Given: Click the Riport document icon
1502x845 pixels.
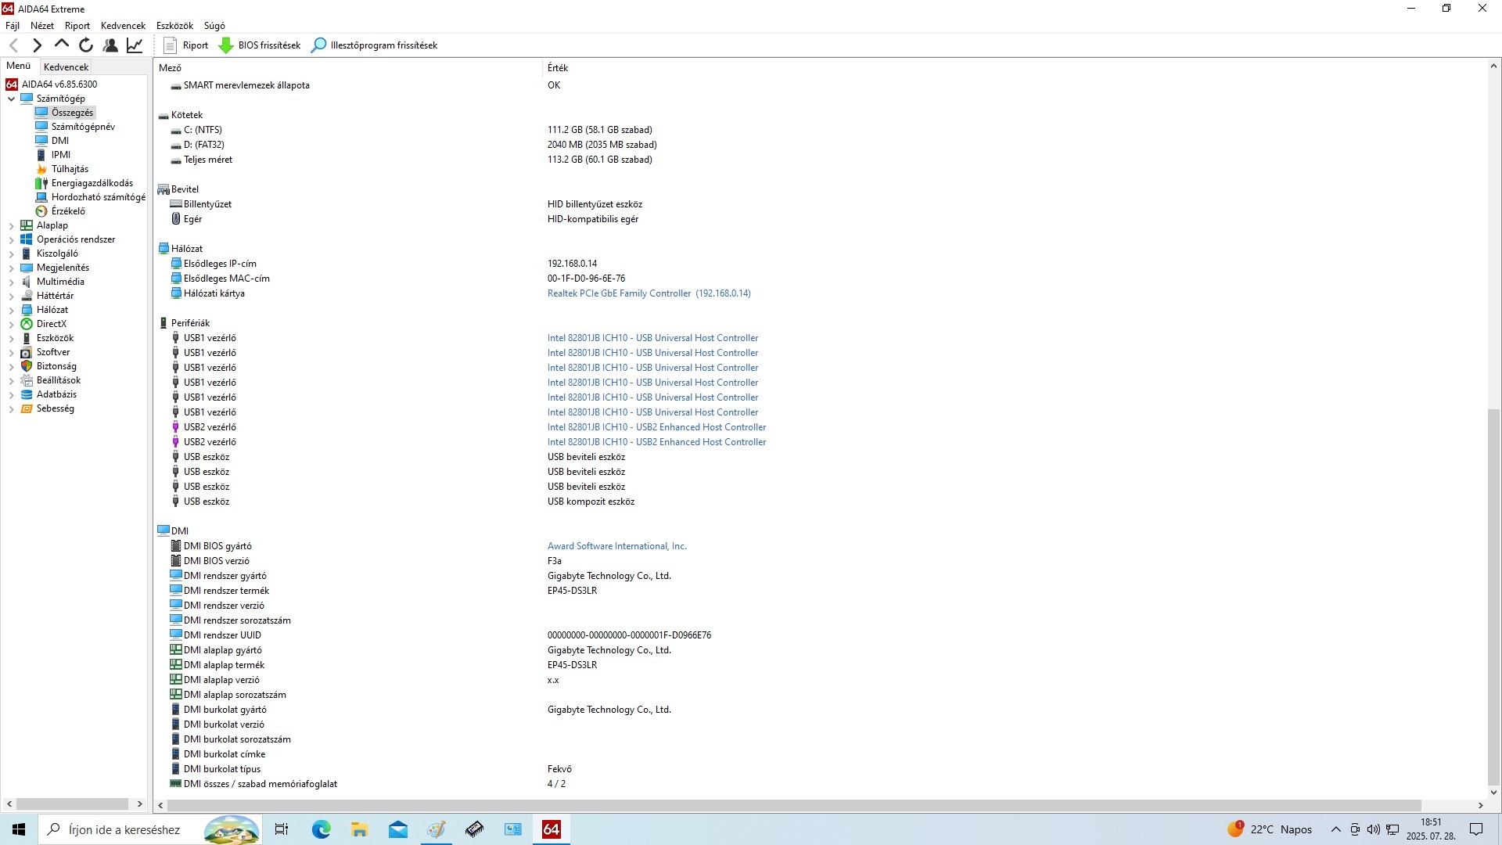Looking at the screenshot, I should 171,45.
